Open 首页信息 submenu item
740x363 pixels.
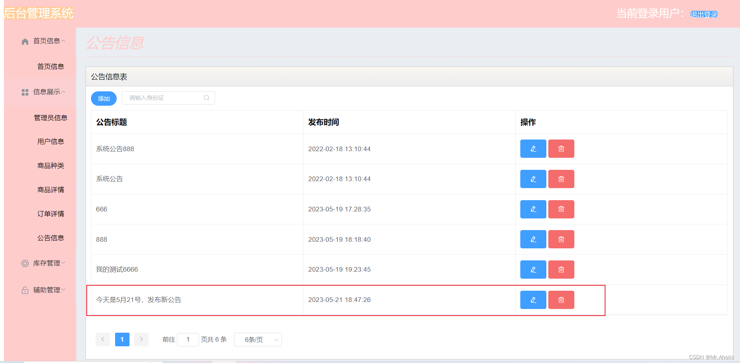51,66
